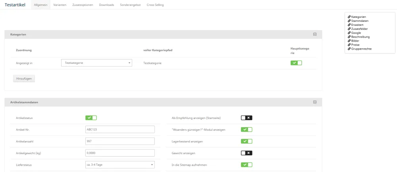This screenshot has width=397, height=172.
Task: Jump to Erweitert section link
Action: point(358,25)
